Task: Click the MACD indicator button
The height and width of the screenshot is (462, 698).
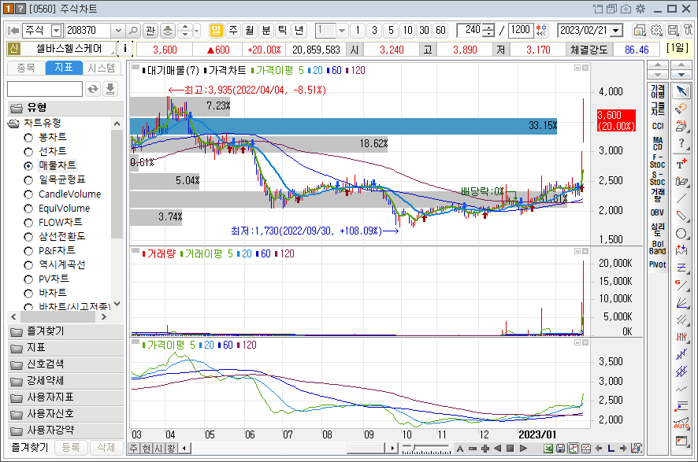Action: point(658,143)
